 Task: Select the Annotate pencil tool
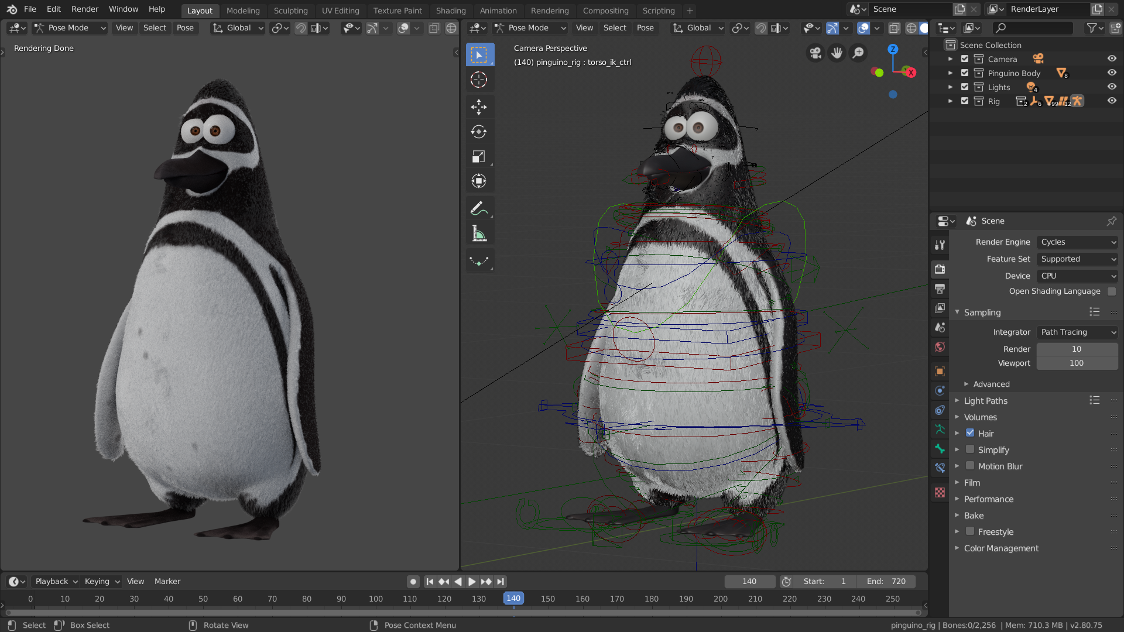click(479, 208)
